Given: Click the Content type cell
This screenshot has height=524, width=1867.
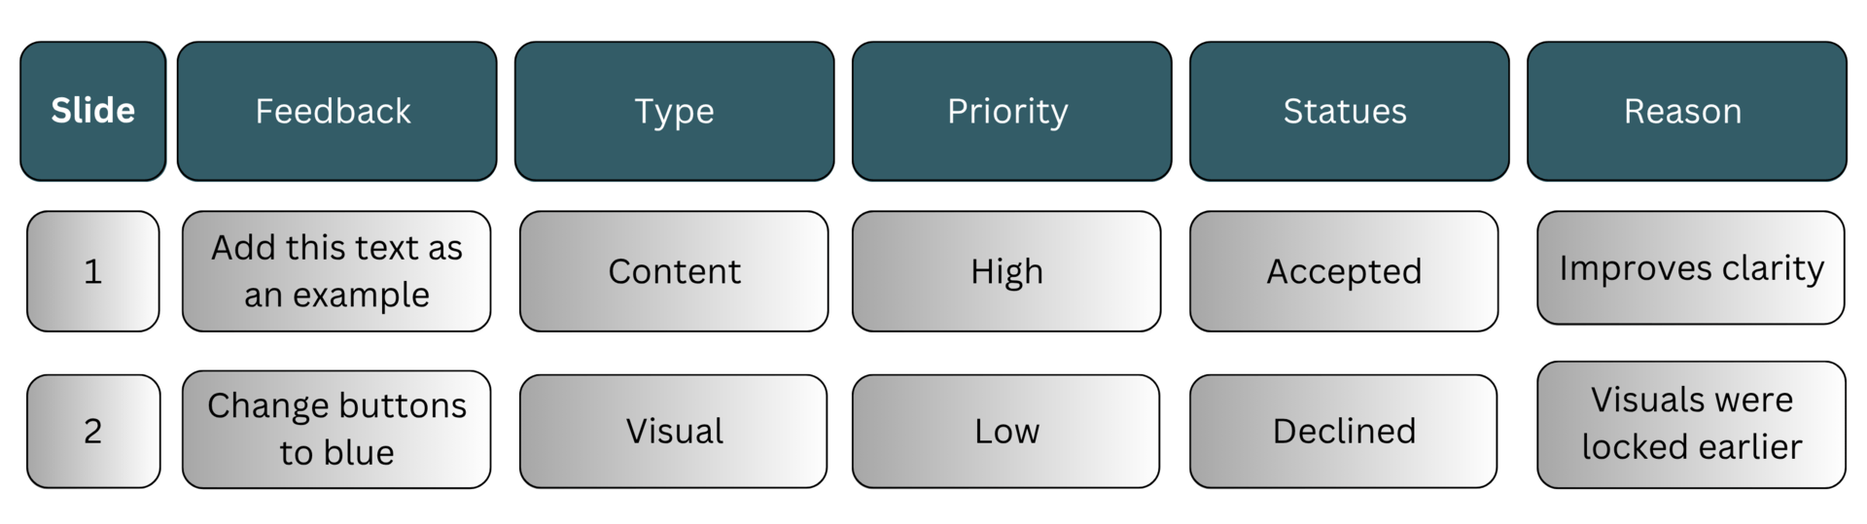Looking at the screenshot, I should pyautogui.click(x=674, y=271).
